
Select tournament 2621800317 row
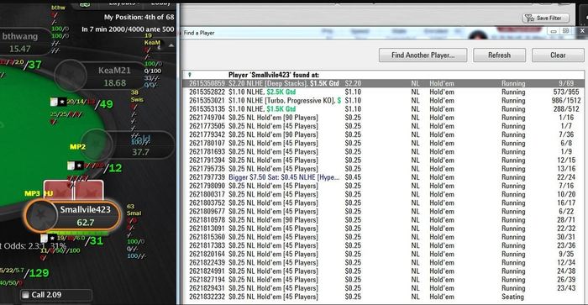tap(383, 194)
